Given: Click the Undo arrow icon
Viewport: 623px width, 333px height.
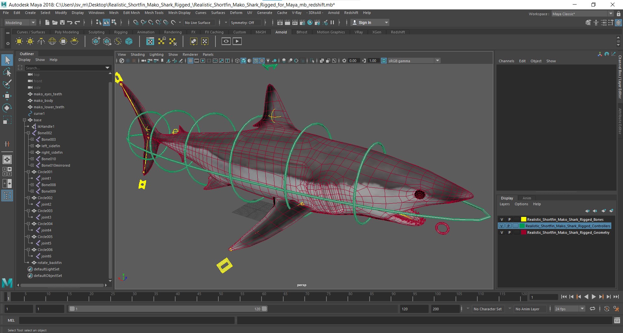Looking at the screenshot, I should coord(69,22).
